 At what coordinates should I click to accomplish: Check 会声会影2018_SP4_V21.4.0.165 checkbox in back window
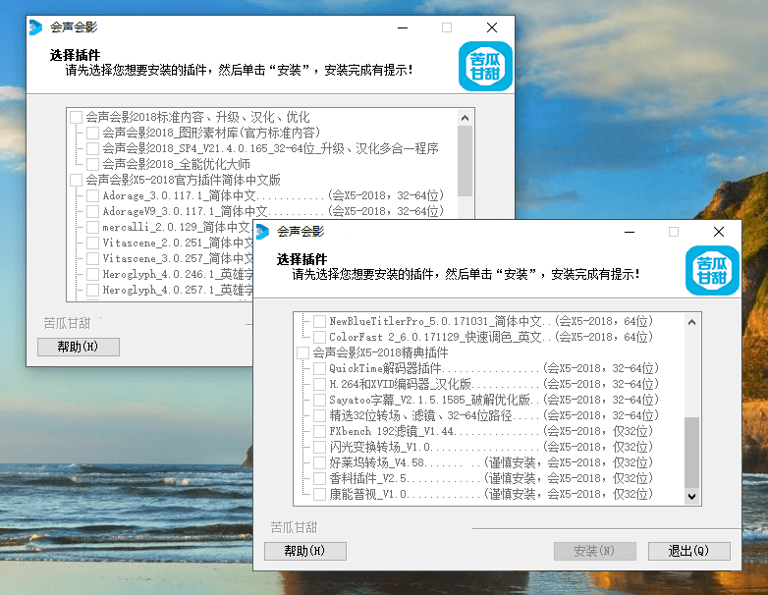tap(92, 149)
